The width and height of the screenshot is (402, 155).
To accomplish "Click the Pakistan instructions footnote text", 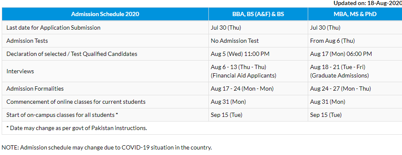I will click(77, 128).
